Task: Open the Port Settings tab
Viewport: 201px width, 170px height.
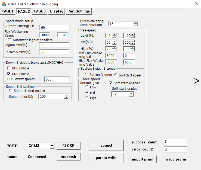Action: coord(79,11)
